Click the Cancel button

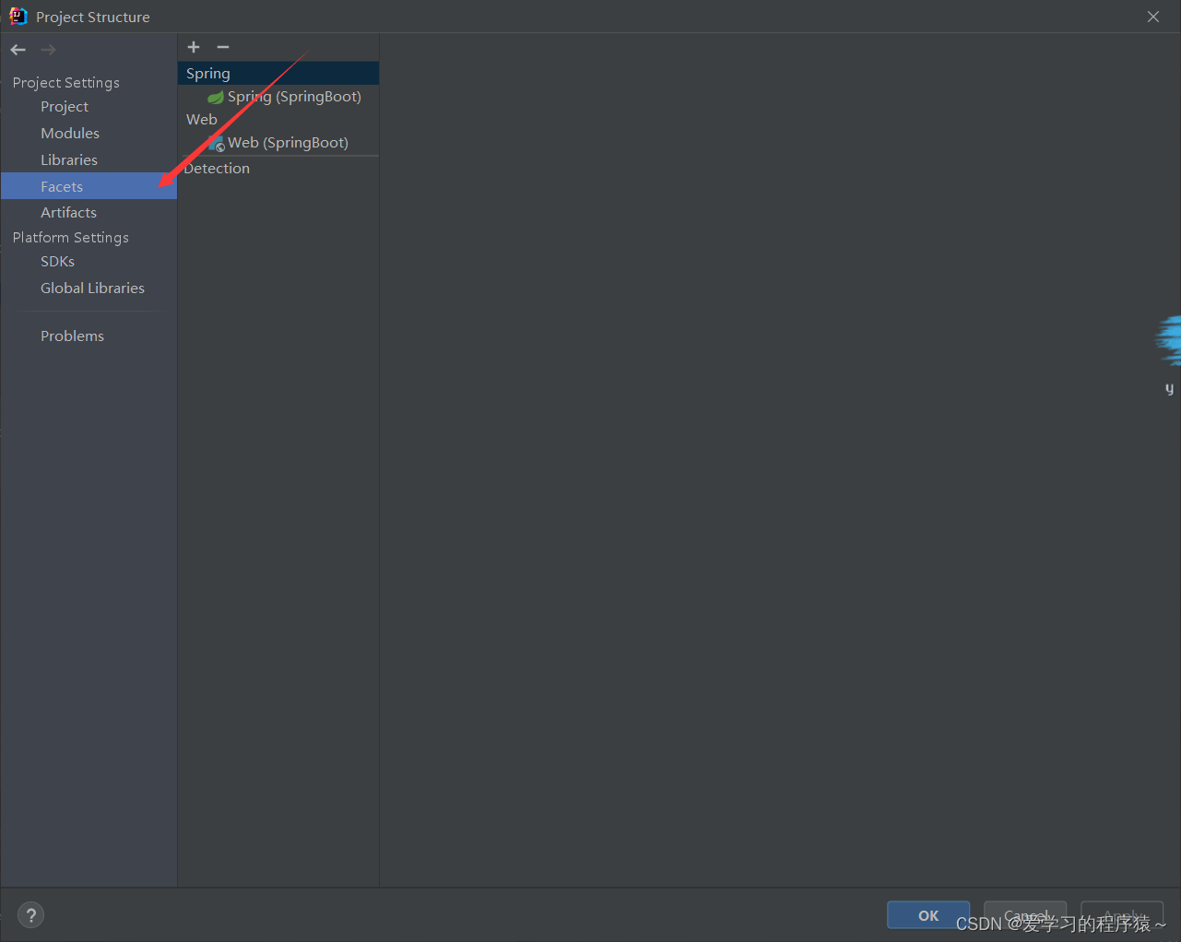1025,915
